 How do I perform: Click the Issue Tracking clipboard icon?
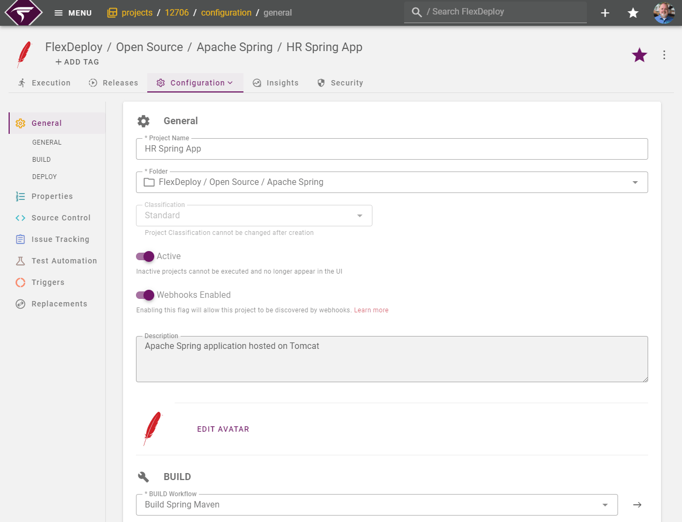(x=20, y=239)
